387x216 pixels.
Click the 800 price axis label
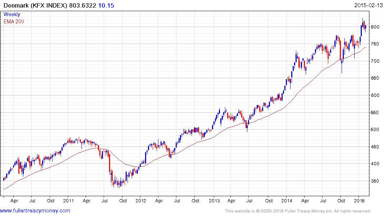tap(375, 27)
